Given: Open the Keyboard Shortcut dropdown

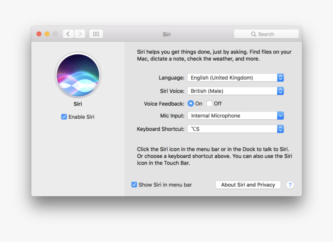Looking at the screenshot, I should tap(235, 129).
